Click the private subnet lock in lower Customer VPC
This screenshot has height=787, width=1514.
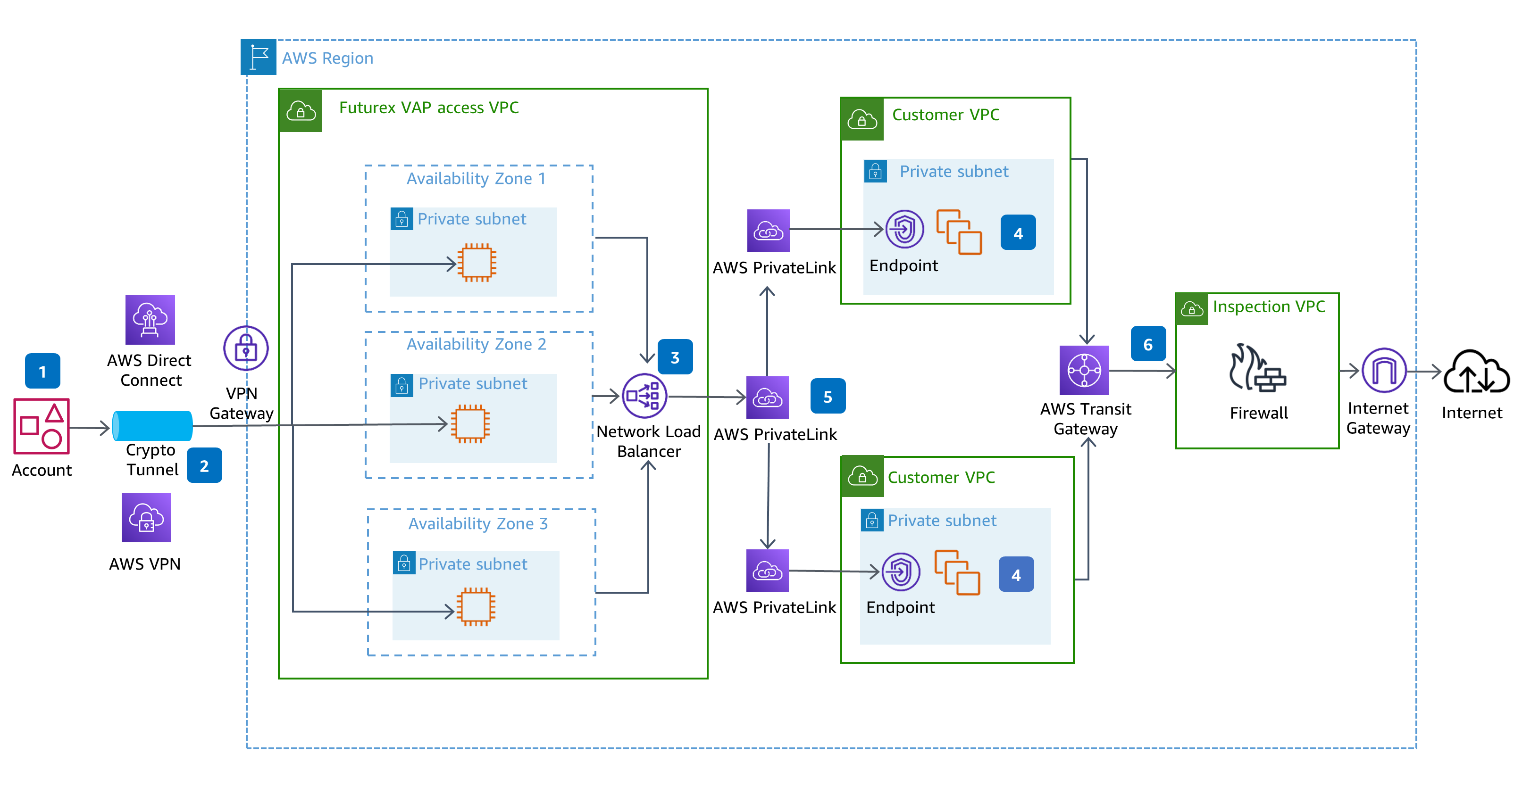point(872,521)
